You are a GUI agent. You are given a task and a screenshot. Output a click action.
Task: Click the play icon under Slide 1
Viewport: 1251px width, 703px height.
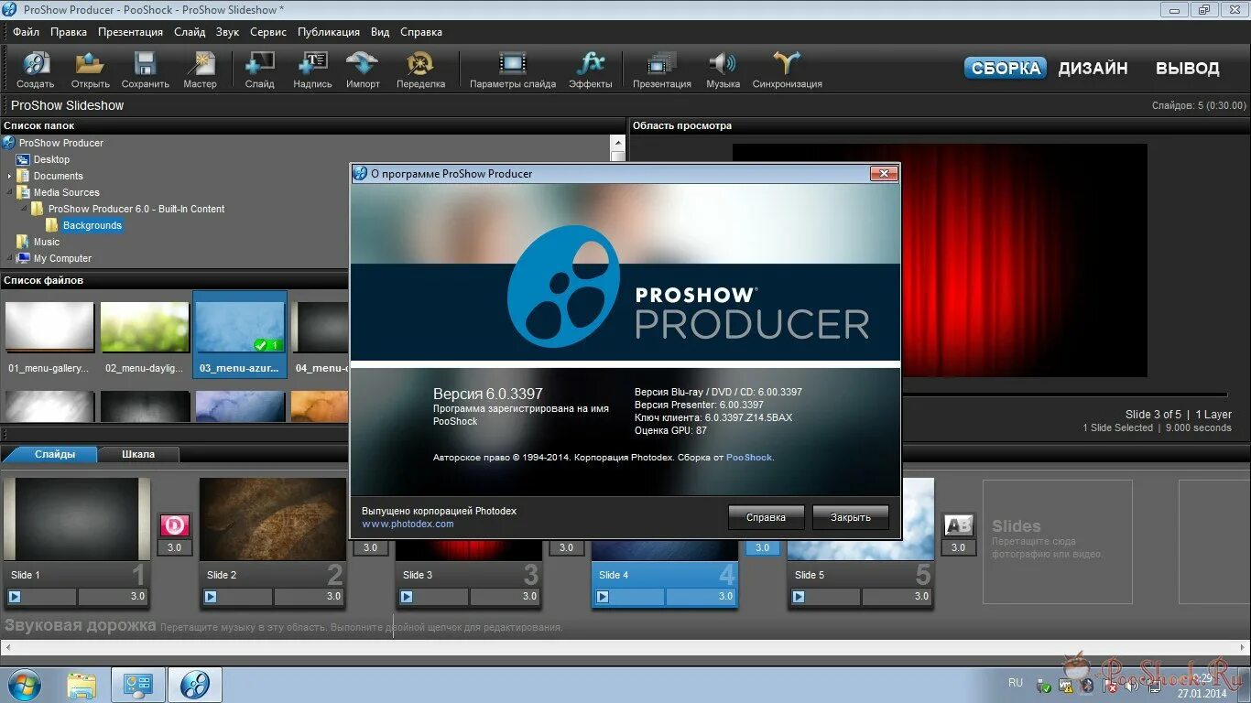click(15, 597)
